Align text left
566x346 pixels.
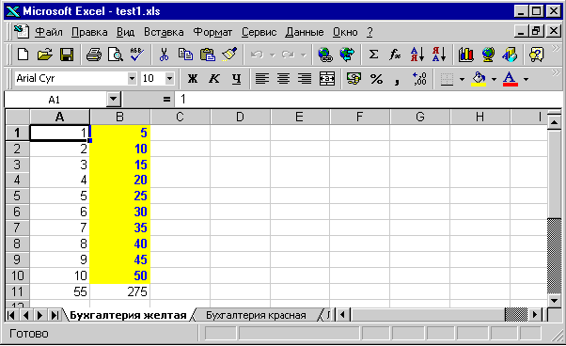(262, 78)
